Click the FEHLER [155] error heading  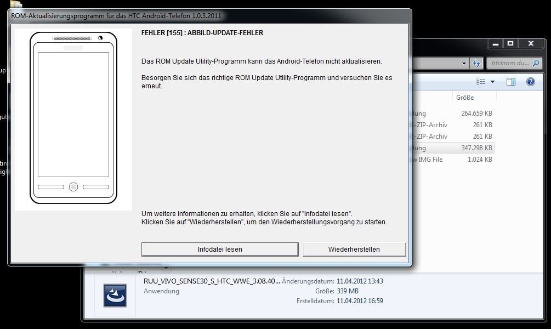pyautogui.click(x=202, y=33)
